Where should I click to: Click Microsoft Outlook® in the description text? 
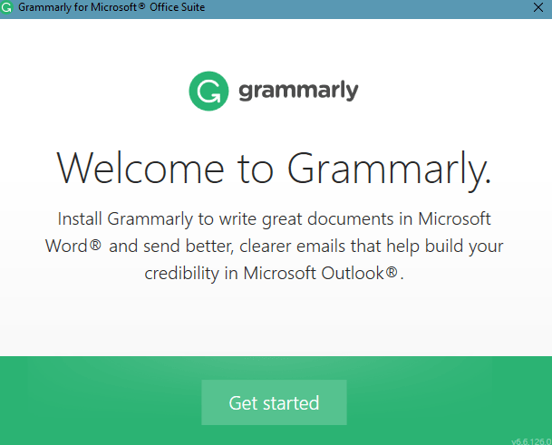click(320, 273)
